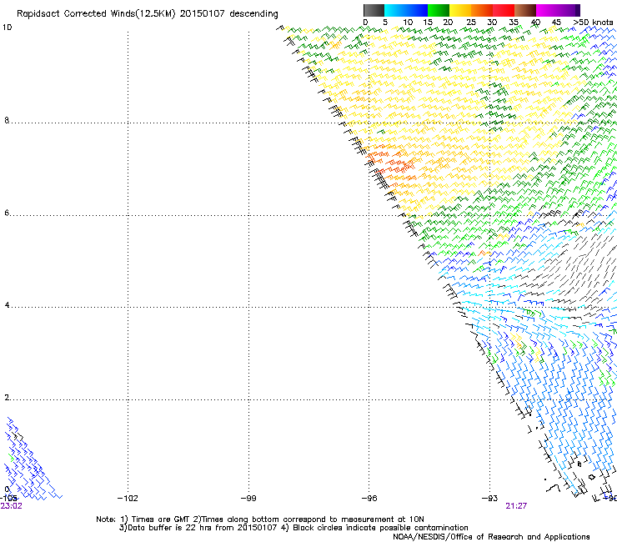
Task: Click the legend tick label 10
Action: click(x=408, y=23)
